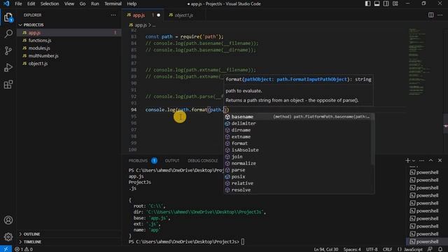Image resolution: width=448 pixels, height=252 pixels.
Task: Open the Explorer view in activity bar
Action: point(8,17)
